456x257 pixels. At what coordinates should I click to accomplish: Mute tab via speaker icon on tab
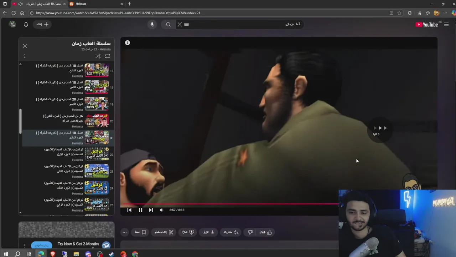tap(20, 4)
